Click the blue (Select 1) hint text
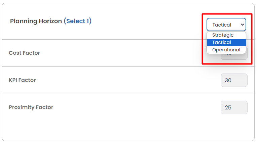Viewport: 257px width, 143px height. [x=77, y=21]
